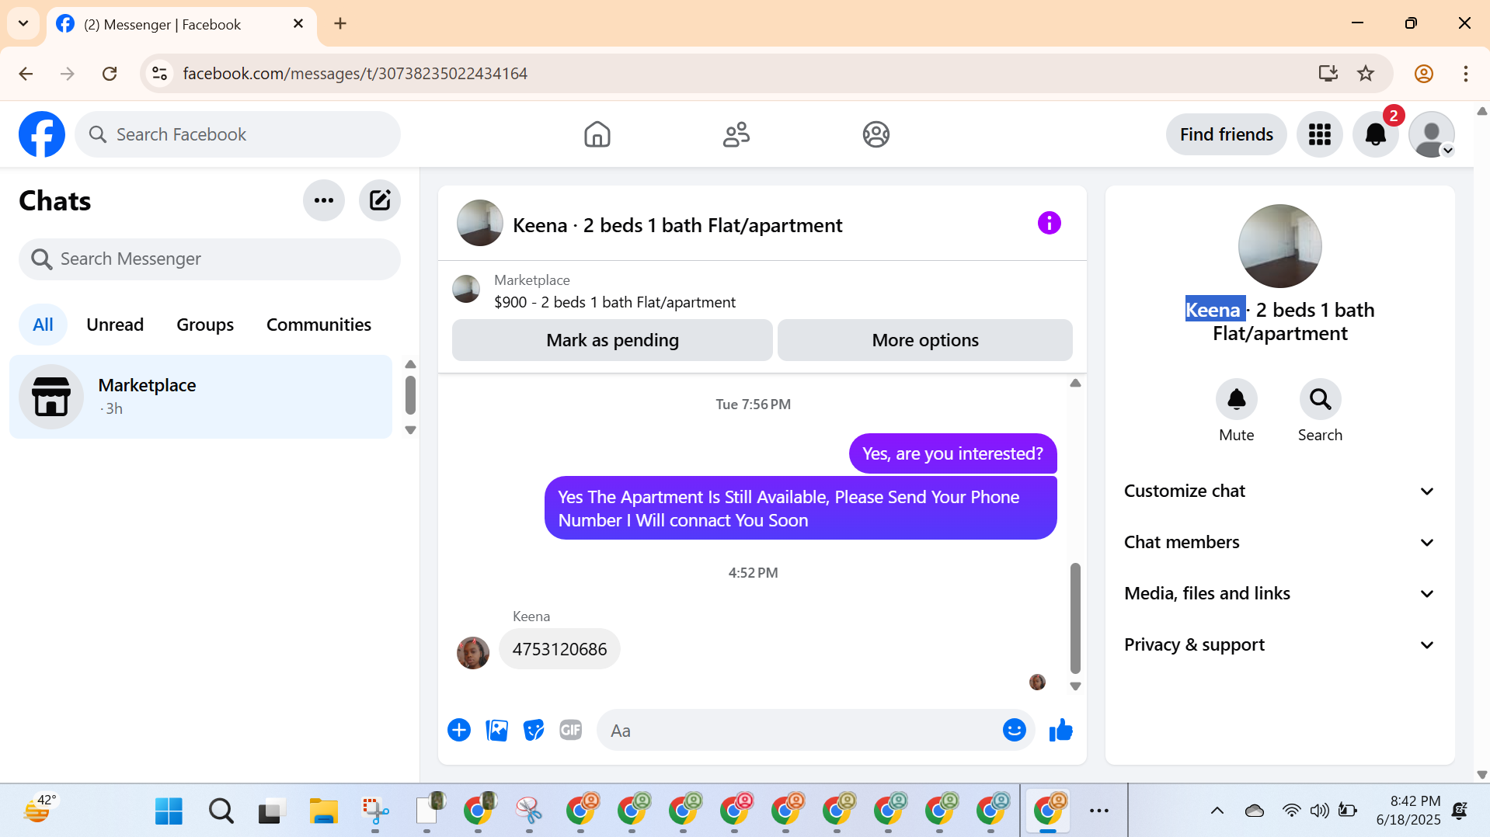
Task: Expand Privacy & support section
Action: click(x=1279, y=644)
